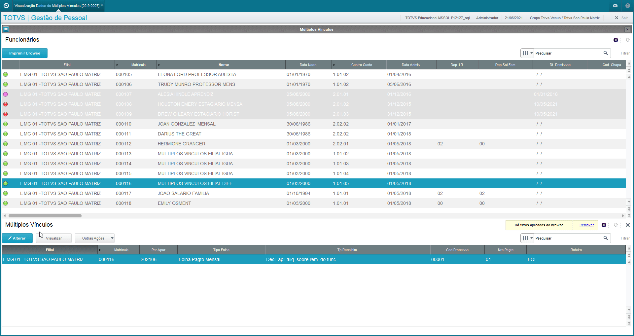634x336 pixels.
Task: Click red status icon for HOUSTON EMERY row
Action: click(x=6, y=104)
